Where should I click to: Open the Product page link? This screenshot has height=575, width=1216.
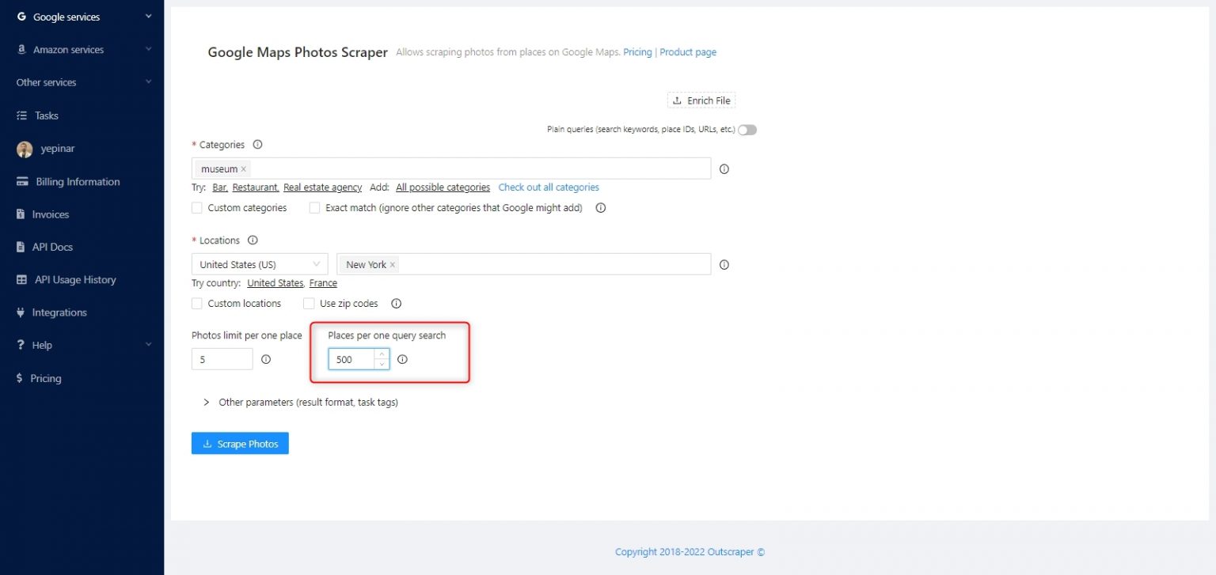[688, 52]
